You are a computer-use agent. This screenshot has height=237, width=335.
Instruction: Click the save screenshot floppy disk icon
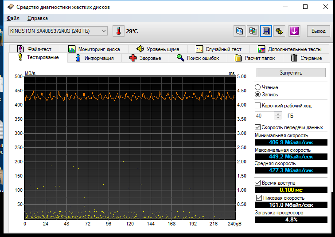[x=266, y=31]
